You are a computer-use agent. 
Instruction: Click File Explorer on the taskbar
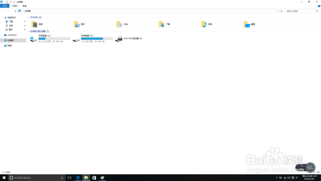pos(86,178)
